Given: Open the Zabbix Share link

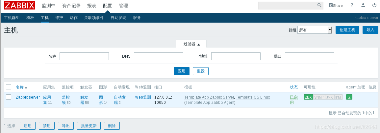Looking at the screenshot, I should pyautogui.click(x=335, y=5).
